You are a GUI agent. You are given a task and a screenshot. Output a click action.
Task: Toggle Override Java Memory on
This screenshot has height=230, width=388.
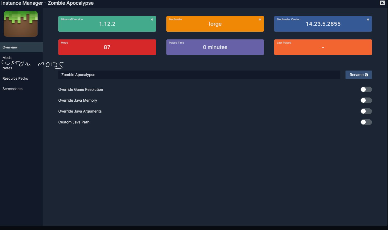[x=366, y=100]
